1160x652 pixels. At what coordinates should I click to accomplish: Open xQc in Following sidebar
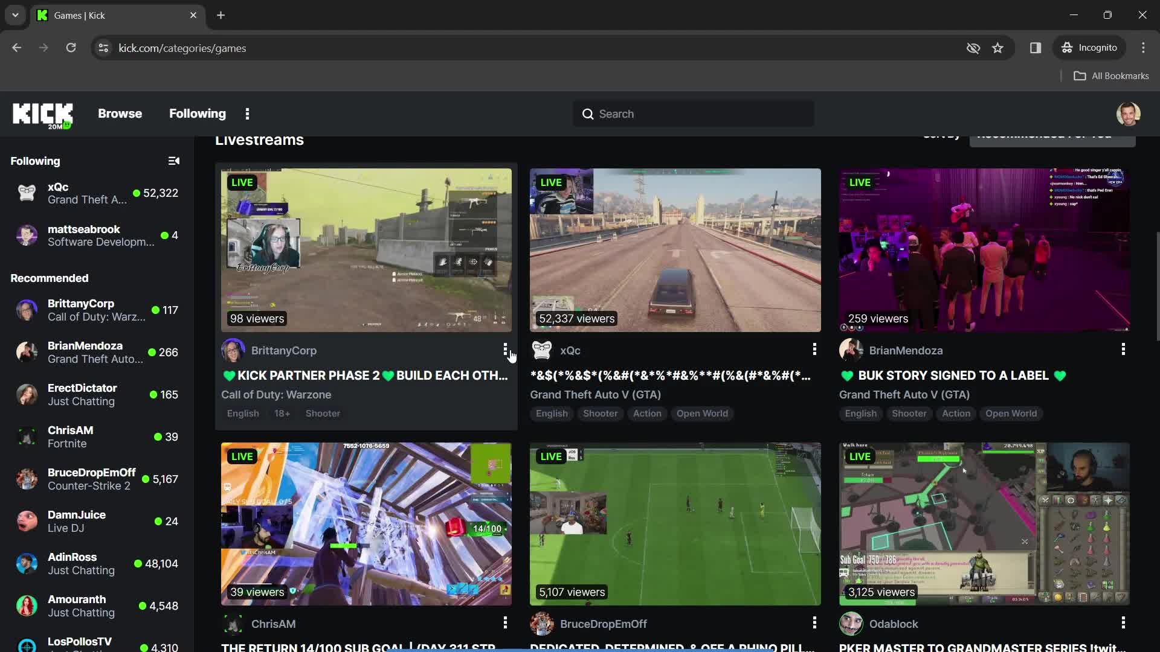point(97,193)
